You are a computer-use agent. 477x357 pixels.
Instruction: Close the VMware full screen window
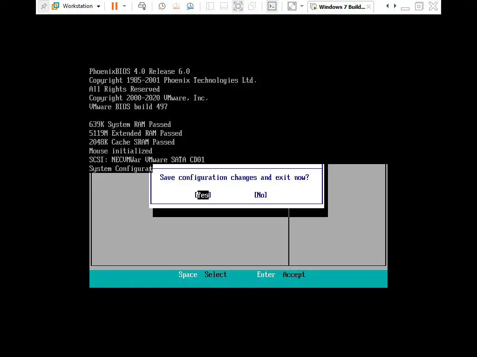(x=433, y=7)
